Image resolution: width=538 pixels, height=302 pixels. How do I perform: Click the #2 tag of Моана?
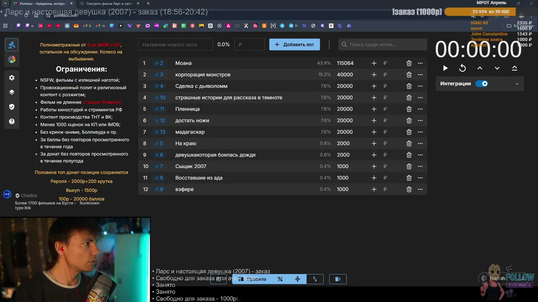pos(159,63)
